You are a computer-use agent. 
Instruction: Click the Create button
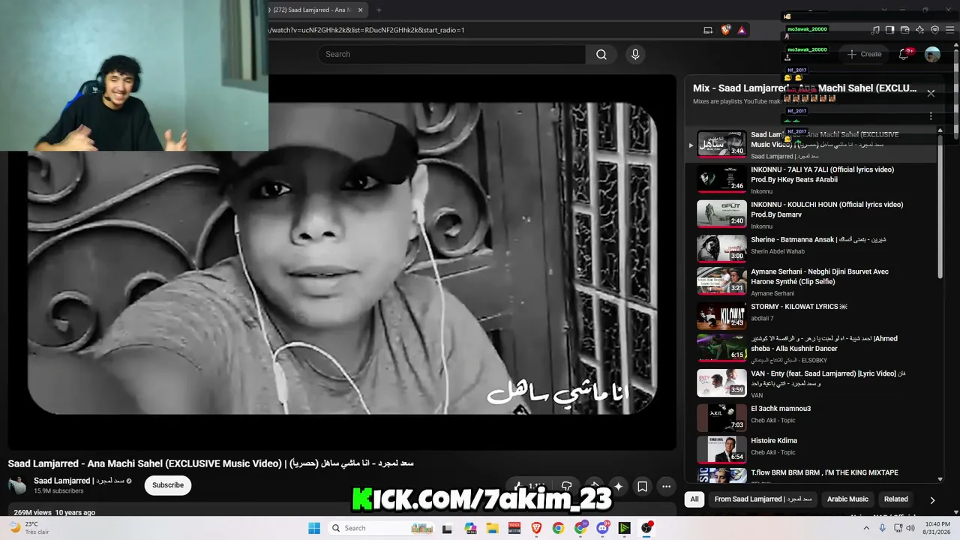click(x=864, y=54)
